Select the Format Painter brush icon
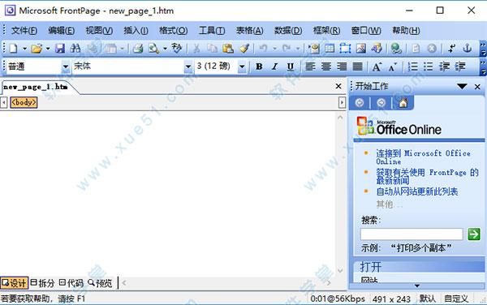The width and height of the screenshot is (487, 305). pyautogui.click(x=245, y=49)
